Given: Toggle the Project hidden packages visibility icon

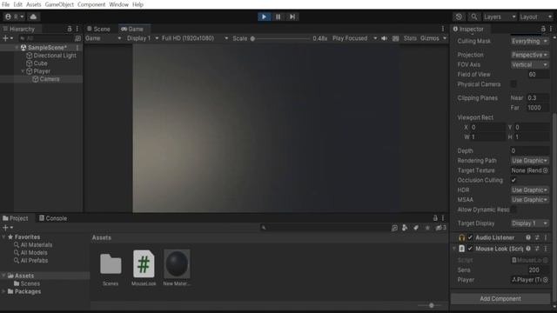Looking at the screenshot, I should (x=441, y=228).
